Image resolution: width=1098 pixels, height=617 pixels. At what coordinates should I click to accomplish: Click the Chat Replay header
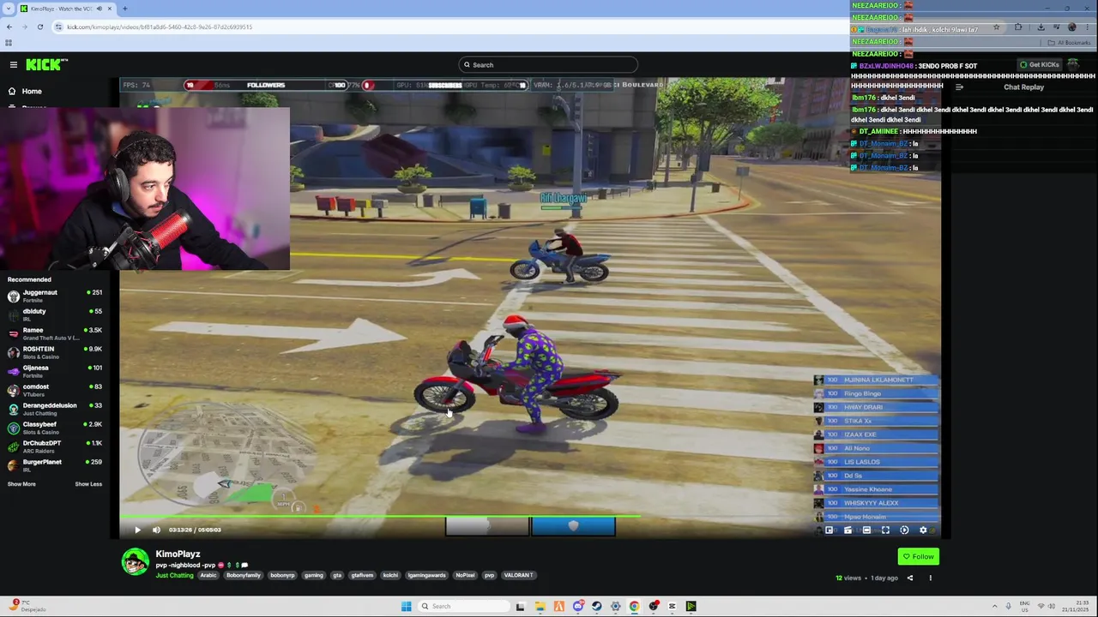1023,87
